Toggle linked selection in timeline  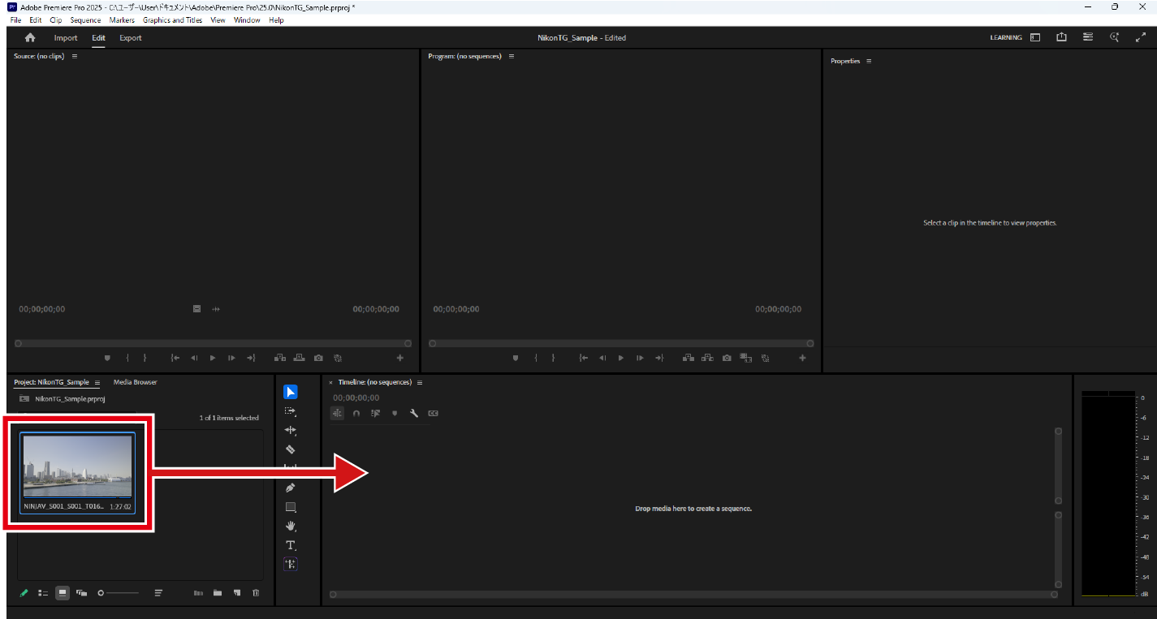coord(375,413)
